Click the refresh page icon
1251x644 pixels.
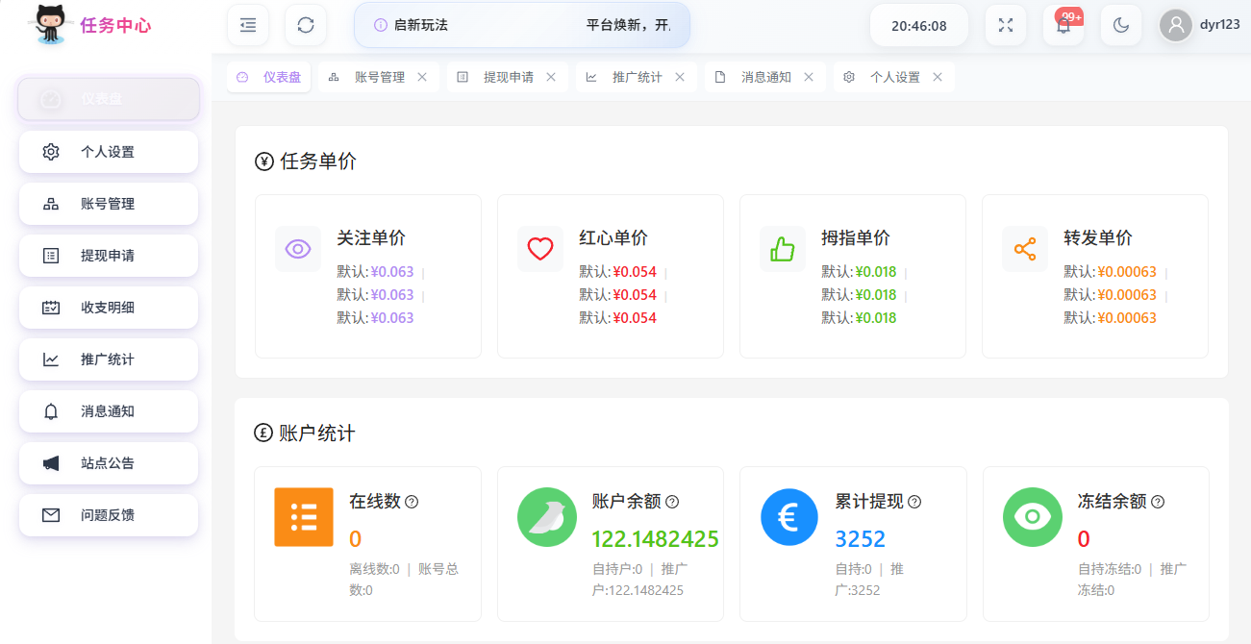click(x=306, y=25)
